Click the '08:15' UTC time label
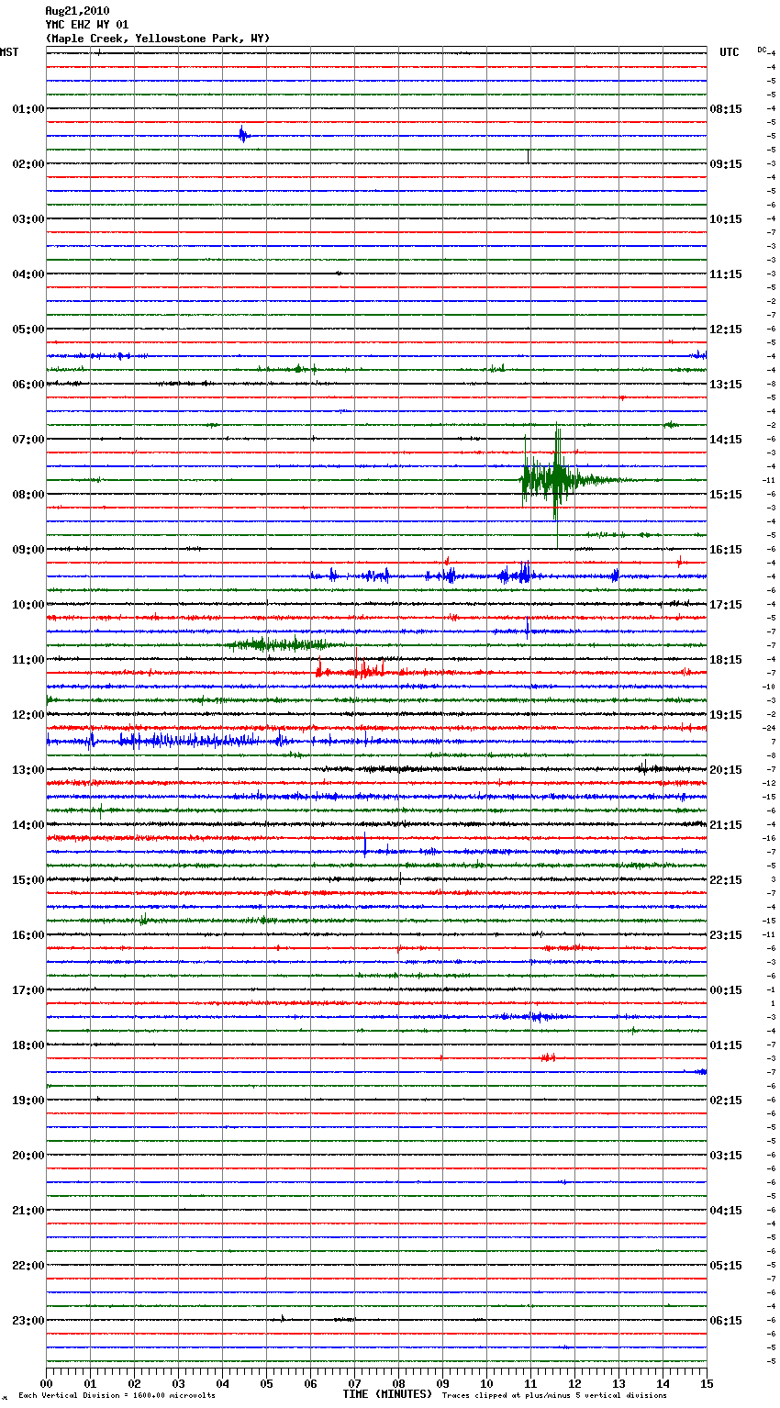This screenshot has width=780, height=1408. pyautogui.click(x=726, y=109)
